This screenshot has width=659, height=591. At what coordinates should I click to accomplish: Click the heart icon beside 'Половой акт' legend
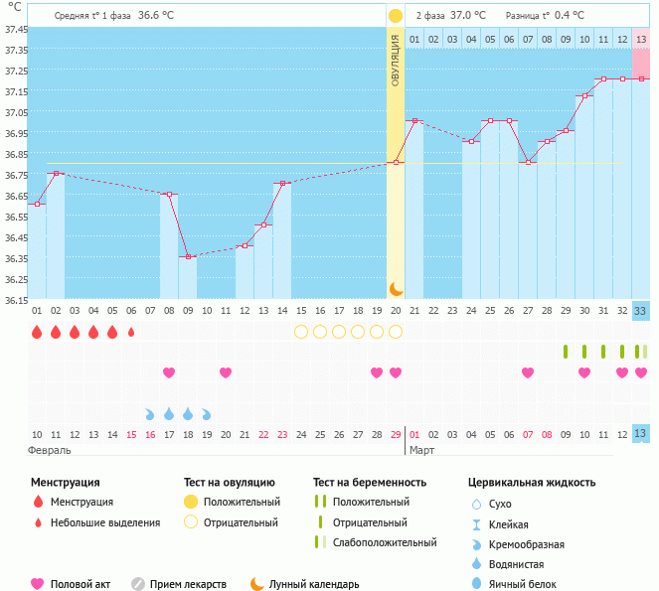38,584
